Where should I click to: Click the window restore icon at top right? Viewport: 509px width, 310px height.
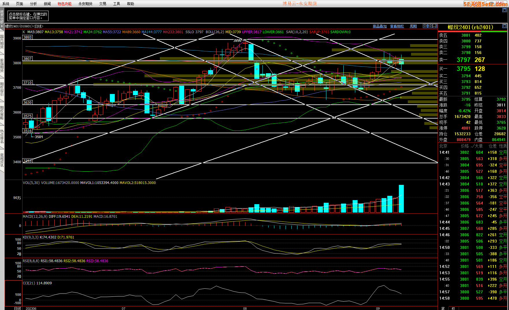tap(505, 10)
